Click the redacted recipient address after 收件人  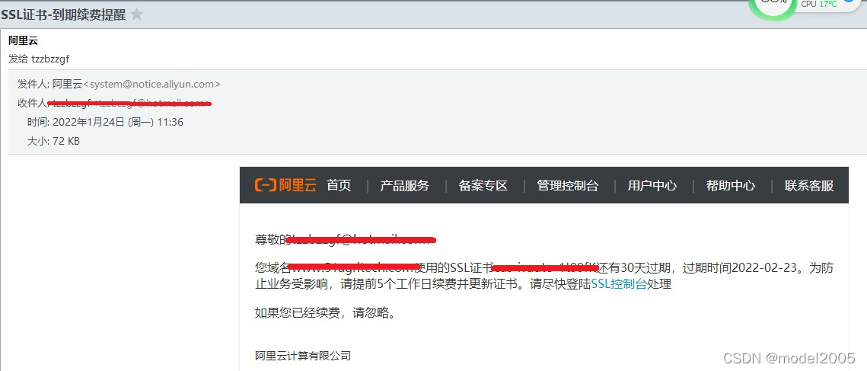coord(130,103)
